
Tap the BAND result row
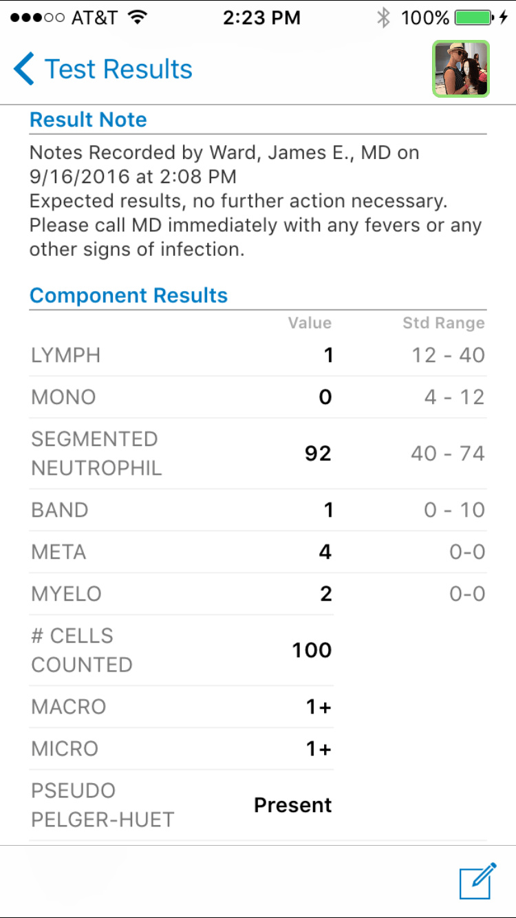pos(257,510)
